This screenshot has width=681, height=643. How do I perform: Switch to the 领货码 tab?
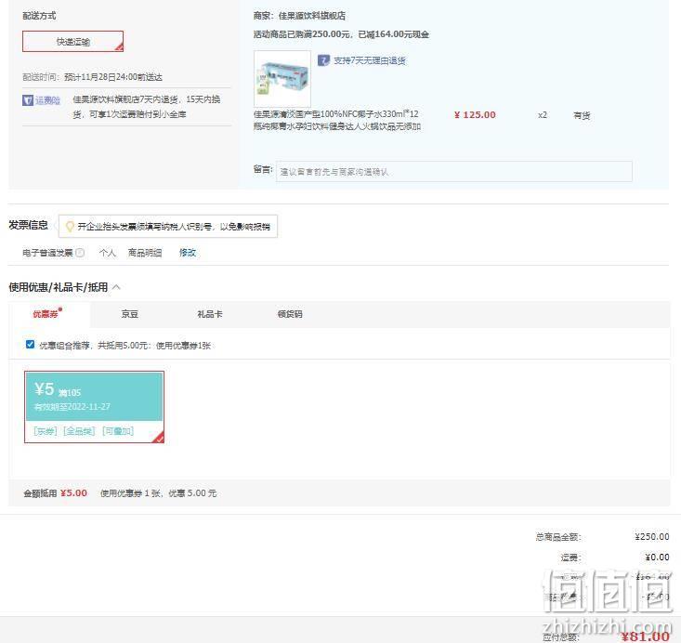(290, 314)
